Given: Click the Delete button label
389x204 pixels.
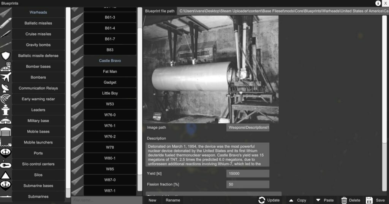Looking at the screenshot, I should pos(354,200).
